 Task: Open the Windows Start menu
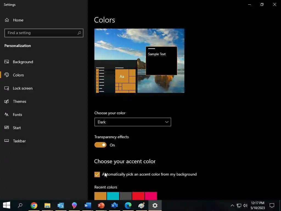point(7,205)
